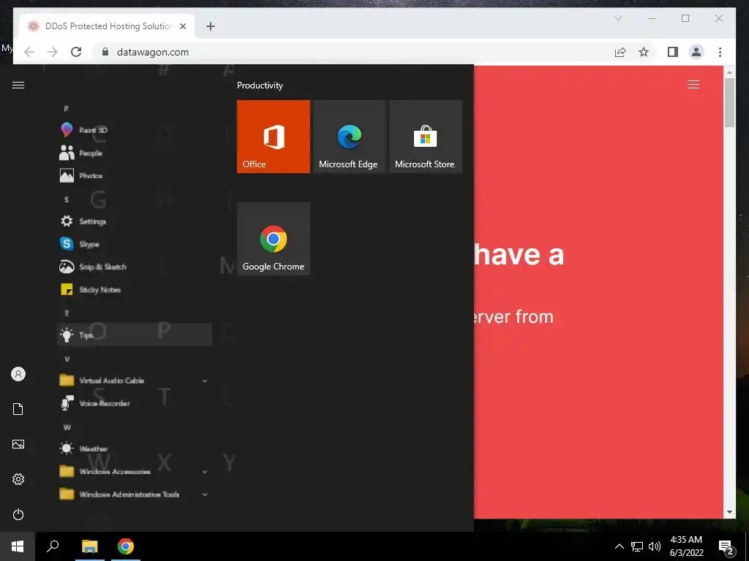Image resolution: width=749 pixels, height=561 pixels.
Task: Launch Skype from the app list
Action: coord(135,244)
